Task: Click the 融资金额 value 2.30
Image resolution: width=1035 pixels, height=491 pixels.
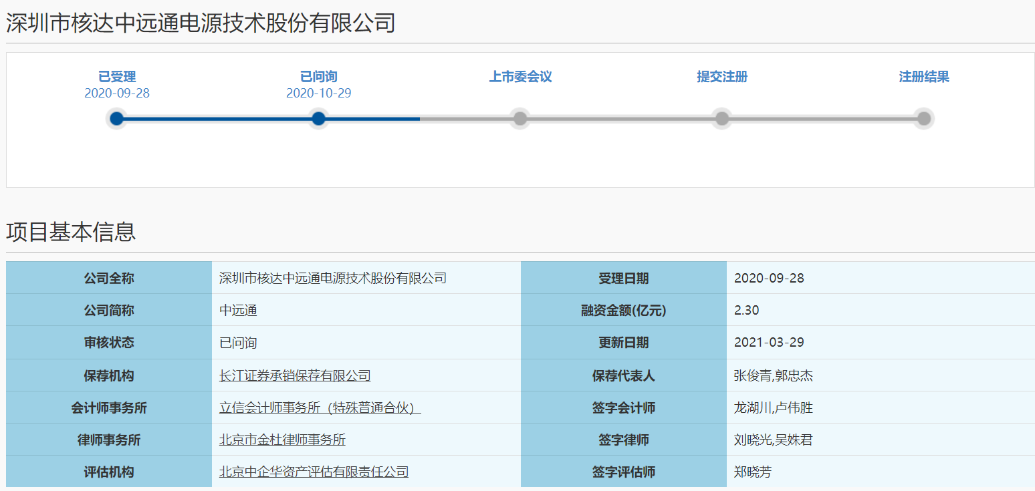Action: [746, 311]
